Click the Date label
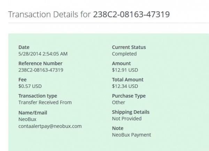This screenshot has width=209, height=151. (x=24, y=47)
